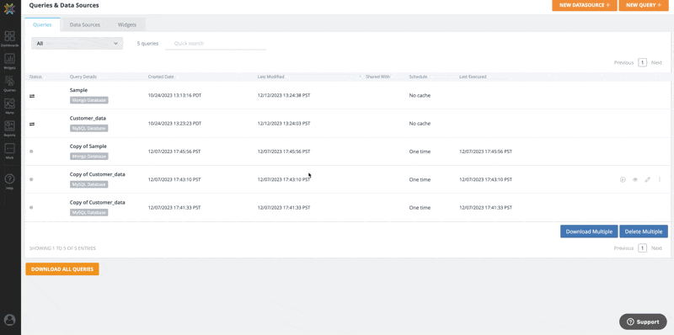This screenshot has height=335, width=674.
Task: Click the MySQL Database tag under Customer_data
Action: 89,128
